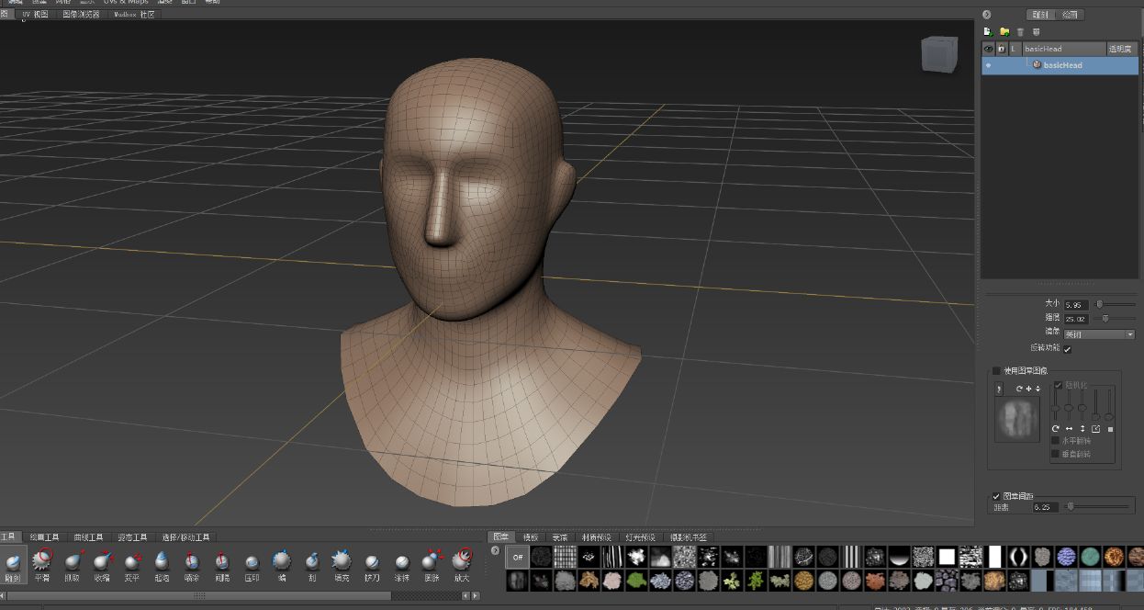This screenshot has width=1144, height=610.
Task: Adjust the 大小 size slider
Action: pos(1115,304)
